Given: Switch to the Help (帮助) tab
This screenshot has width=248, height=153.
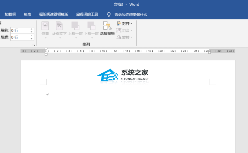Looking at the screenshot, I should pos(27,14).
